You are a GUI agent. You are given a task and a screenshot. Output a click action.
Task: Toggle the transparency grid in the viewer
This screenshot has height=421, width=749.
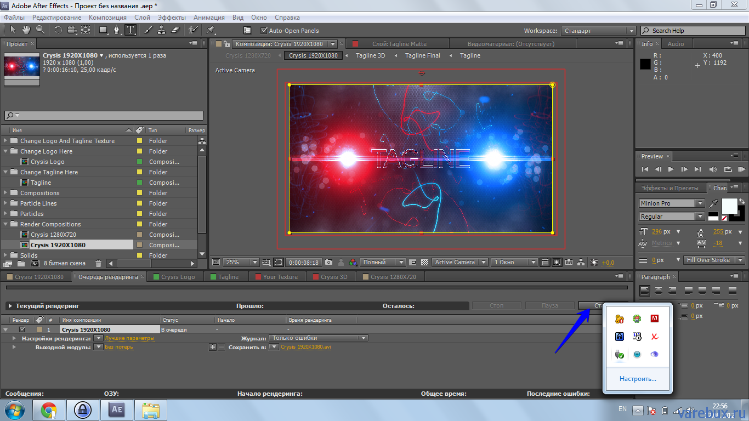click(424, 262)
